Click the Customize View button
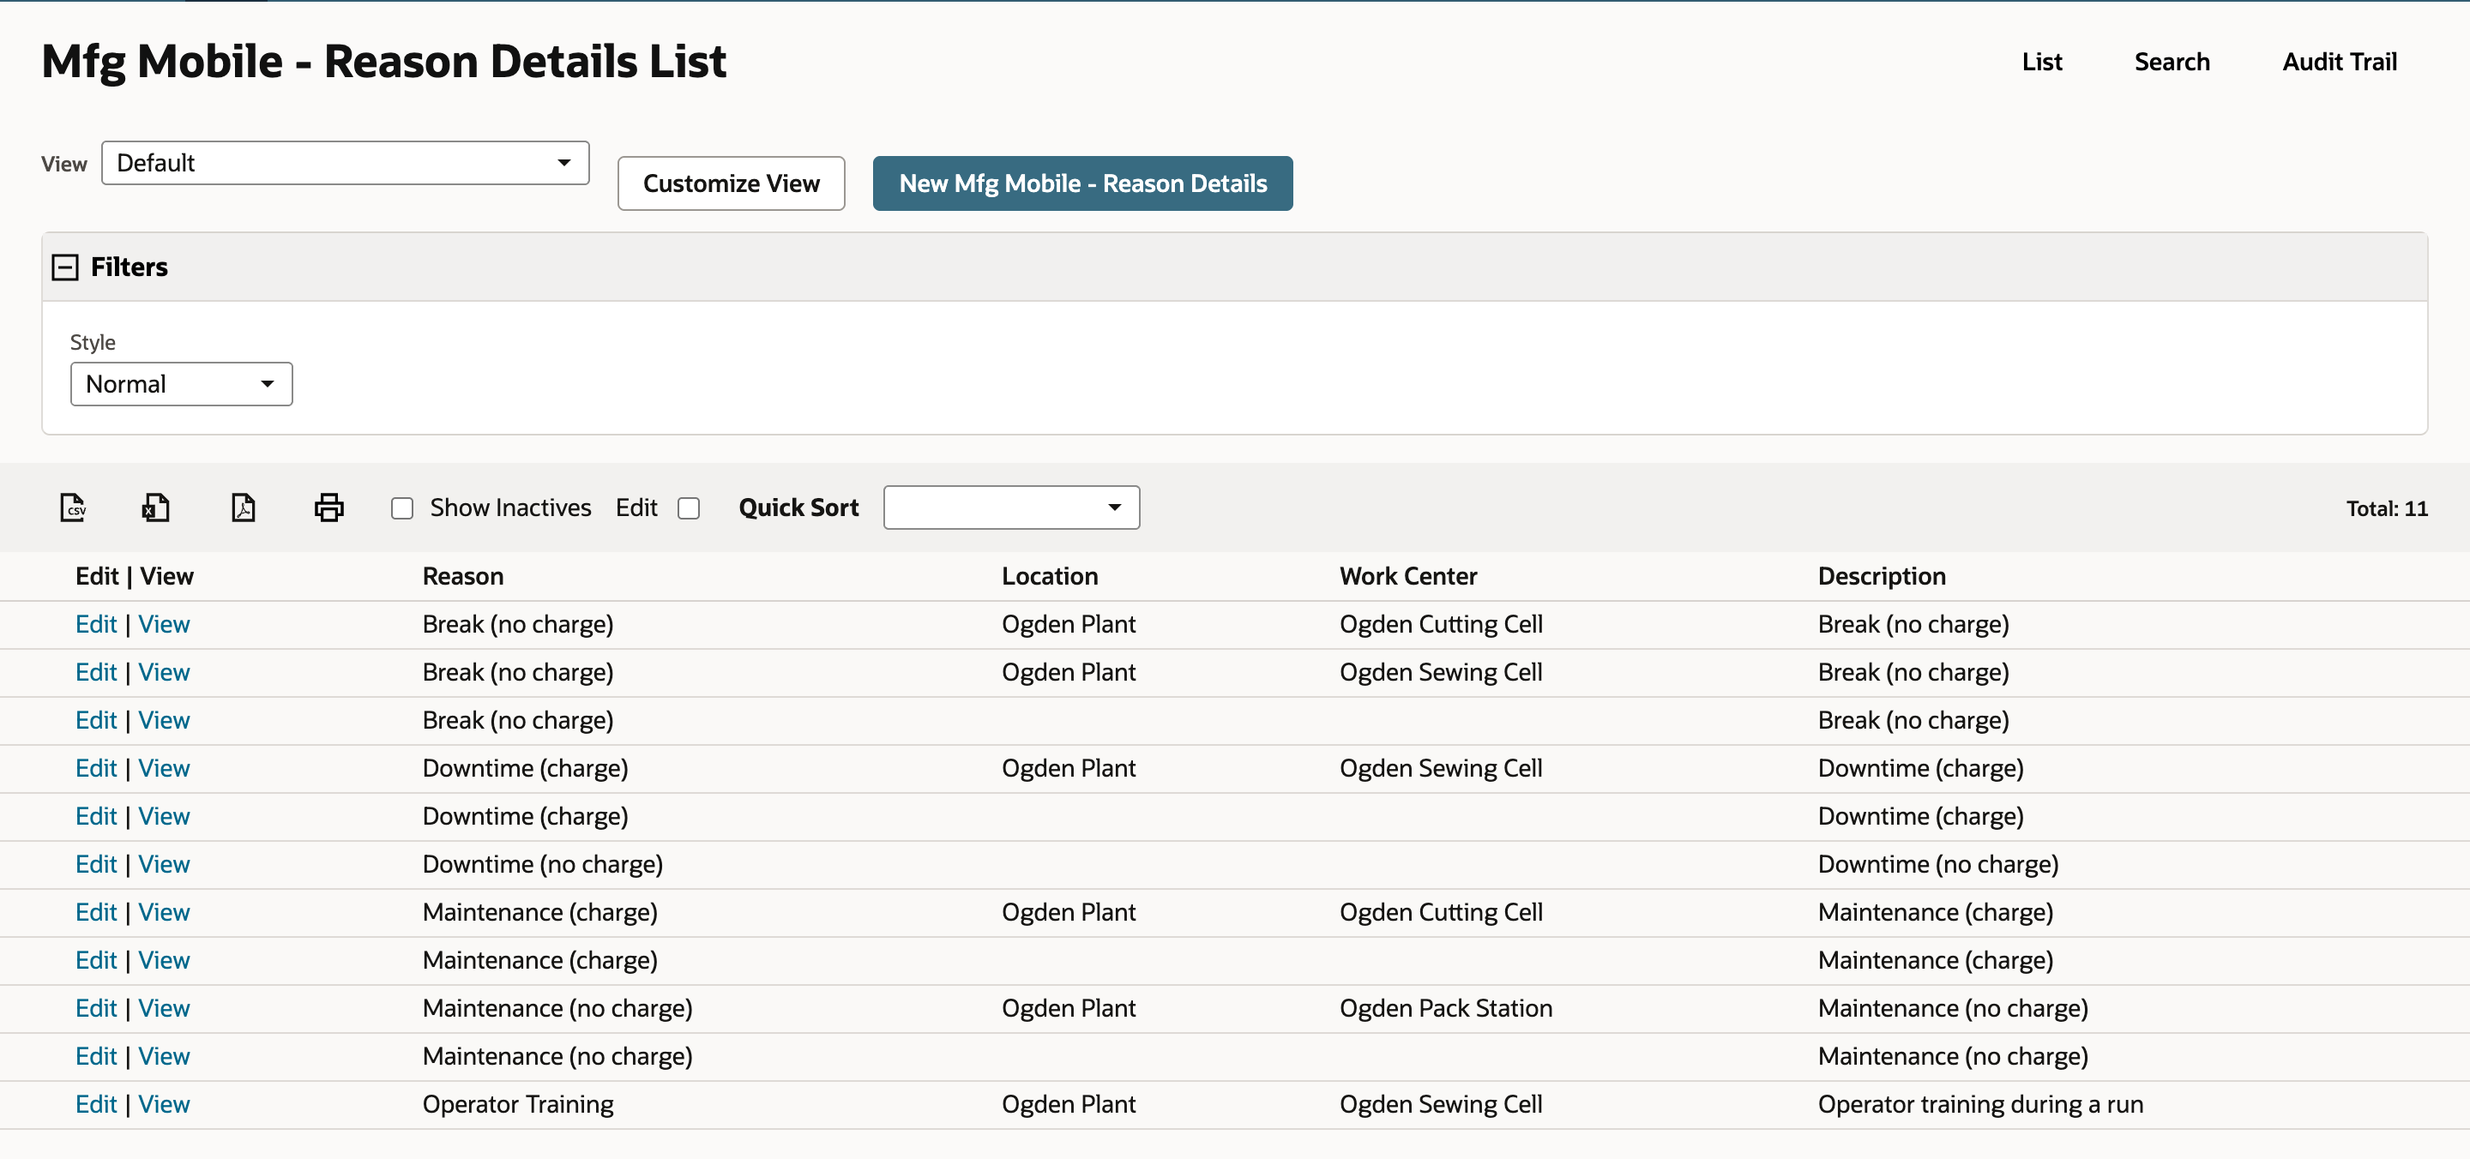 [x=731, y=183]
